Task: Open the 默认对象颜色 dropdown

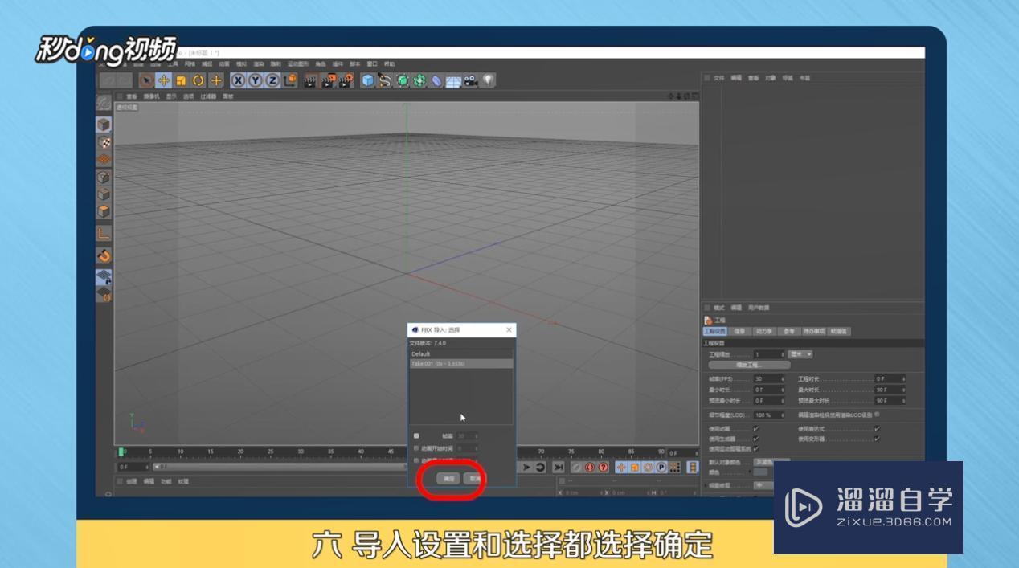Action: 771,462
